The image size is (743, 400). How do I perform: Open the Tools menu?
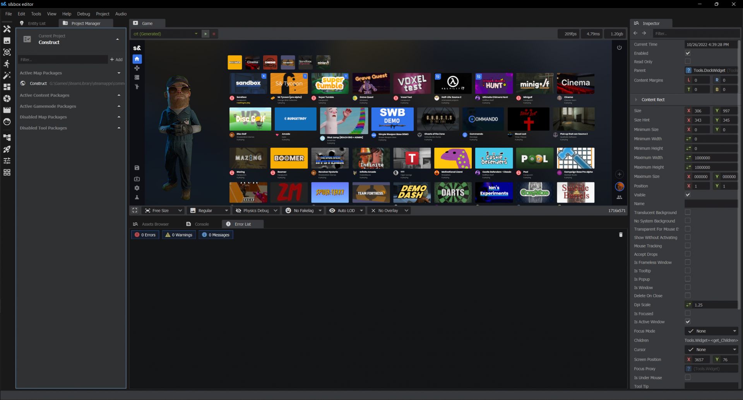point(36,14)
